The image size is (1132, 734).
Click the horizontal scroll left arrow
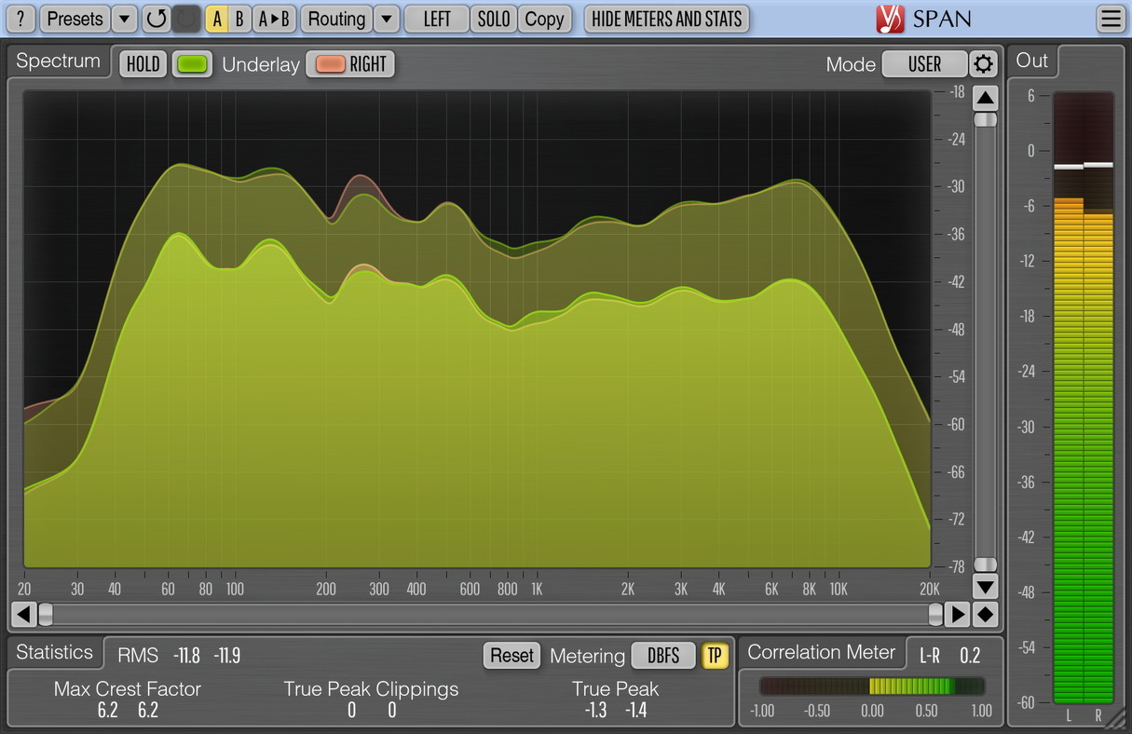coord(23,614)
